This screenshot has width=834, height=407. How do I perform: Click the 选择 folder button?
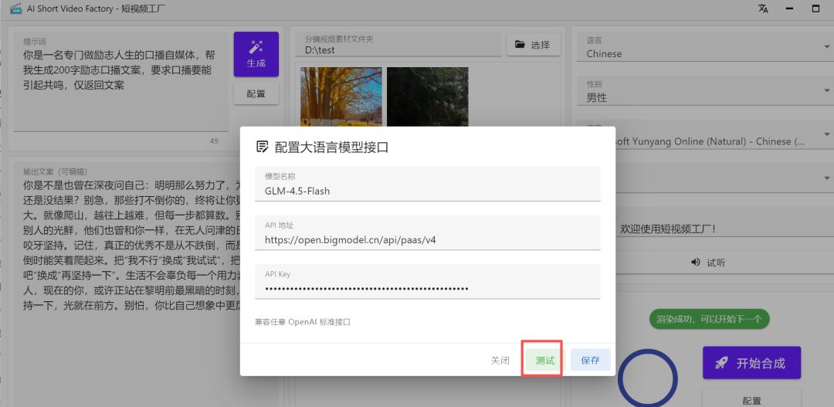click(x=534, y=45)
